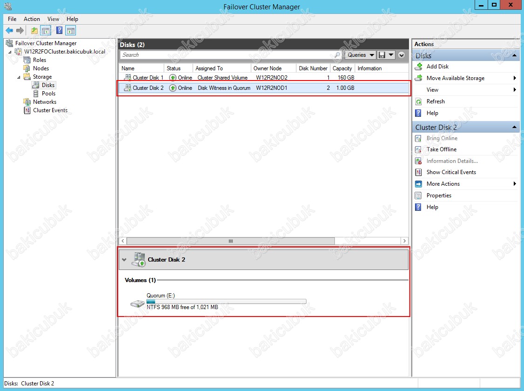
Task: Click the Back arrow toolbar icon
Action: pyautogui.click(x=9, y=31)
